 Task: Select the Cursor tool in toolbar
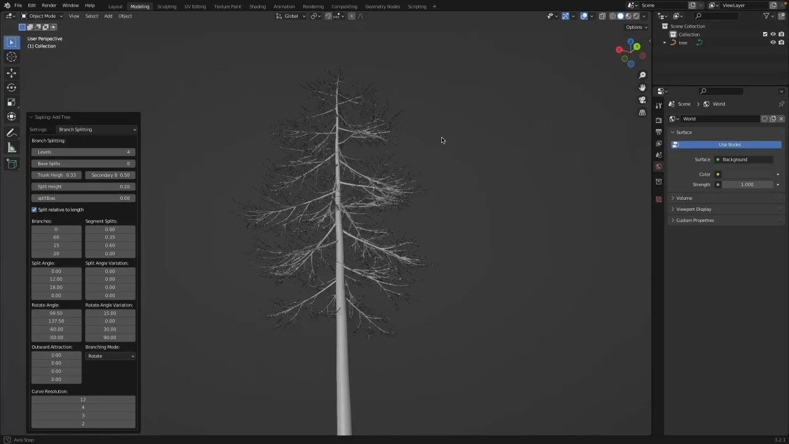click(11, 57)
